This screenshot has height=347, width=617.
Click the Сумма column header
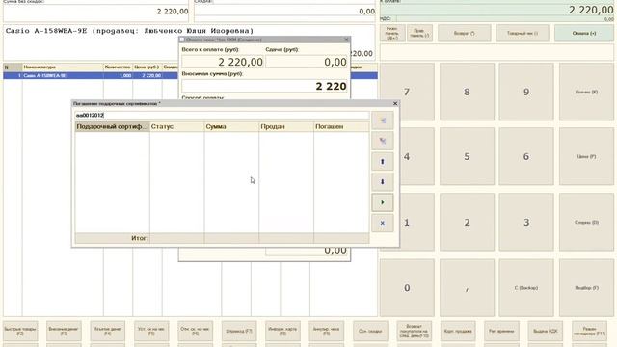tap(231, 126)
